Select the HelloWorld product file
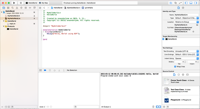200x109 pixels. tap(14, 29)
